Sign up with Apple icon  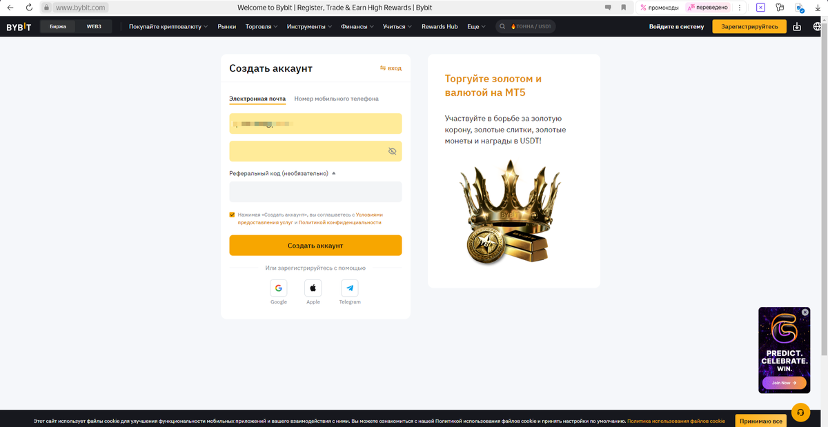[313, 288]
